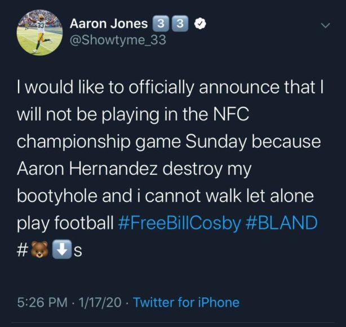346x327 pixels.
Task: Open the @Showtyme_33 handle
Action: pos(117,41)
